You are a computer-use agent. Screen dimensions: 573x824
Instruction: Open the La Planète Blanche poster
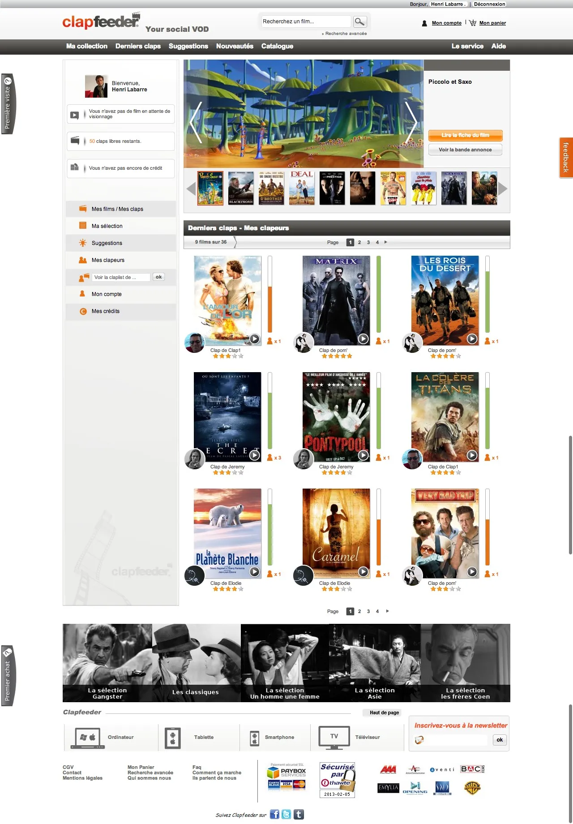pyautogui.click(x=227, y=533)
